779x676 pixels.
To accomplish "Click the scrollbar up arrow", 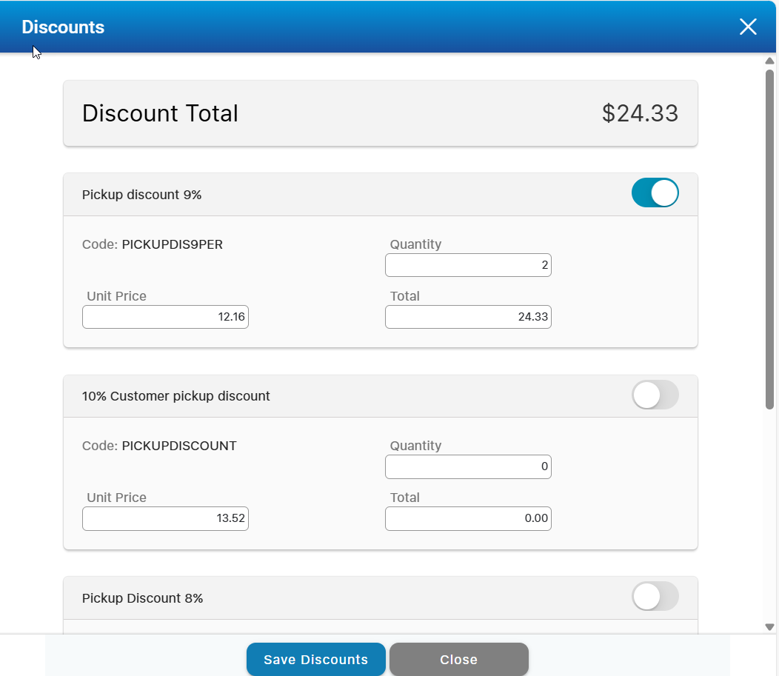I will click(x=769, y=61).
